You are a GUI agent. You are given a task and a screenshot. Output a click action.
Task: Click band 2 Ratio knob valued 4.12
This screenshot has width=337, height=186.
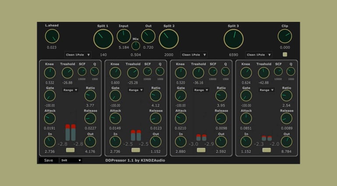(156, 95)
